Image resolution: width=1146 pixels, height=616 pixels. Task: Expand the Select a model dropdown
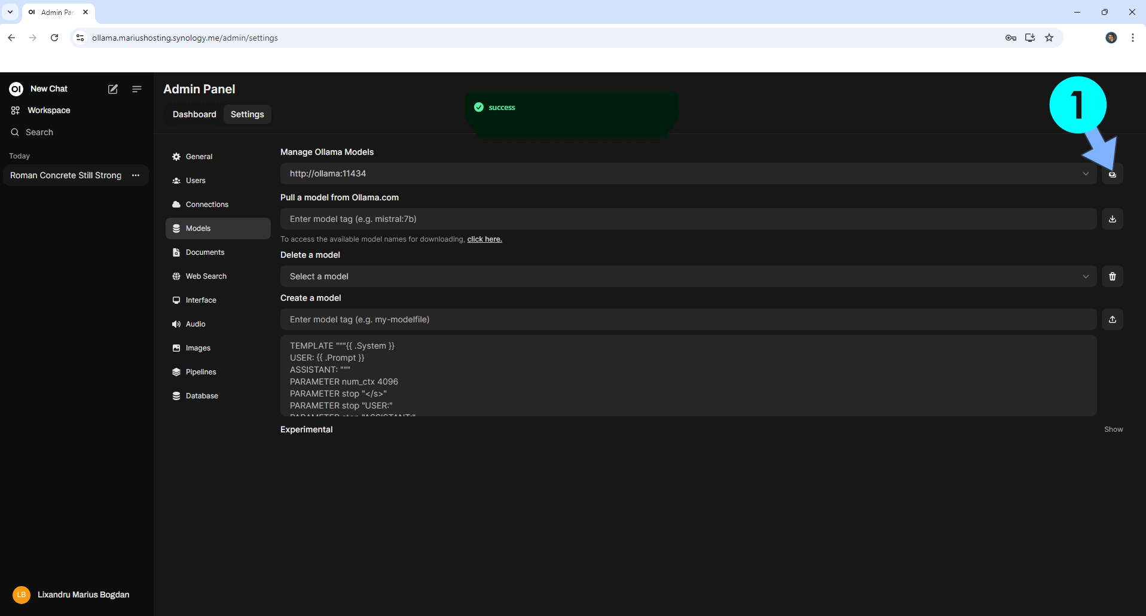coord(688,276)
